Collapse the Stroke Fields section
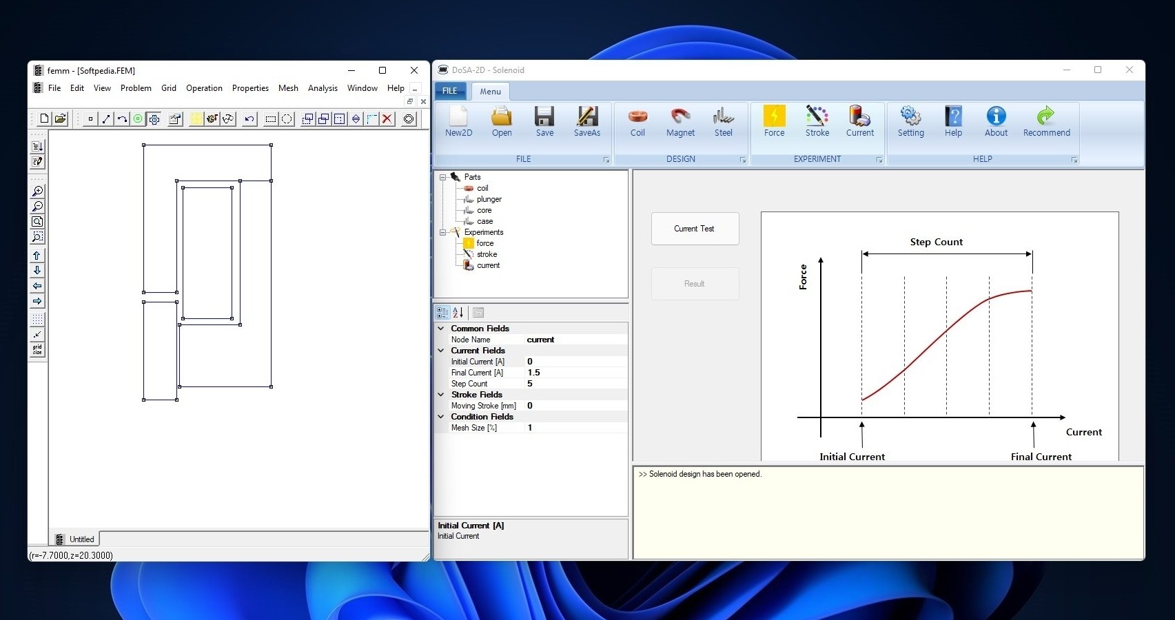Screen dimensions: 1175x620 (x=441, y=395)
